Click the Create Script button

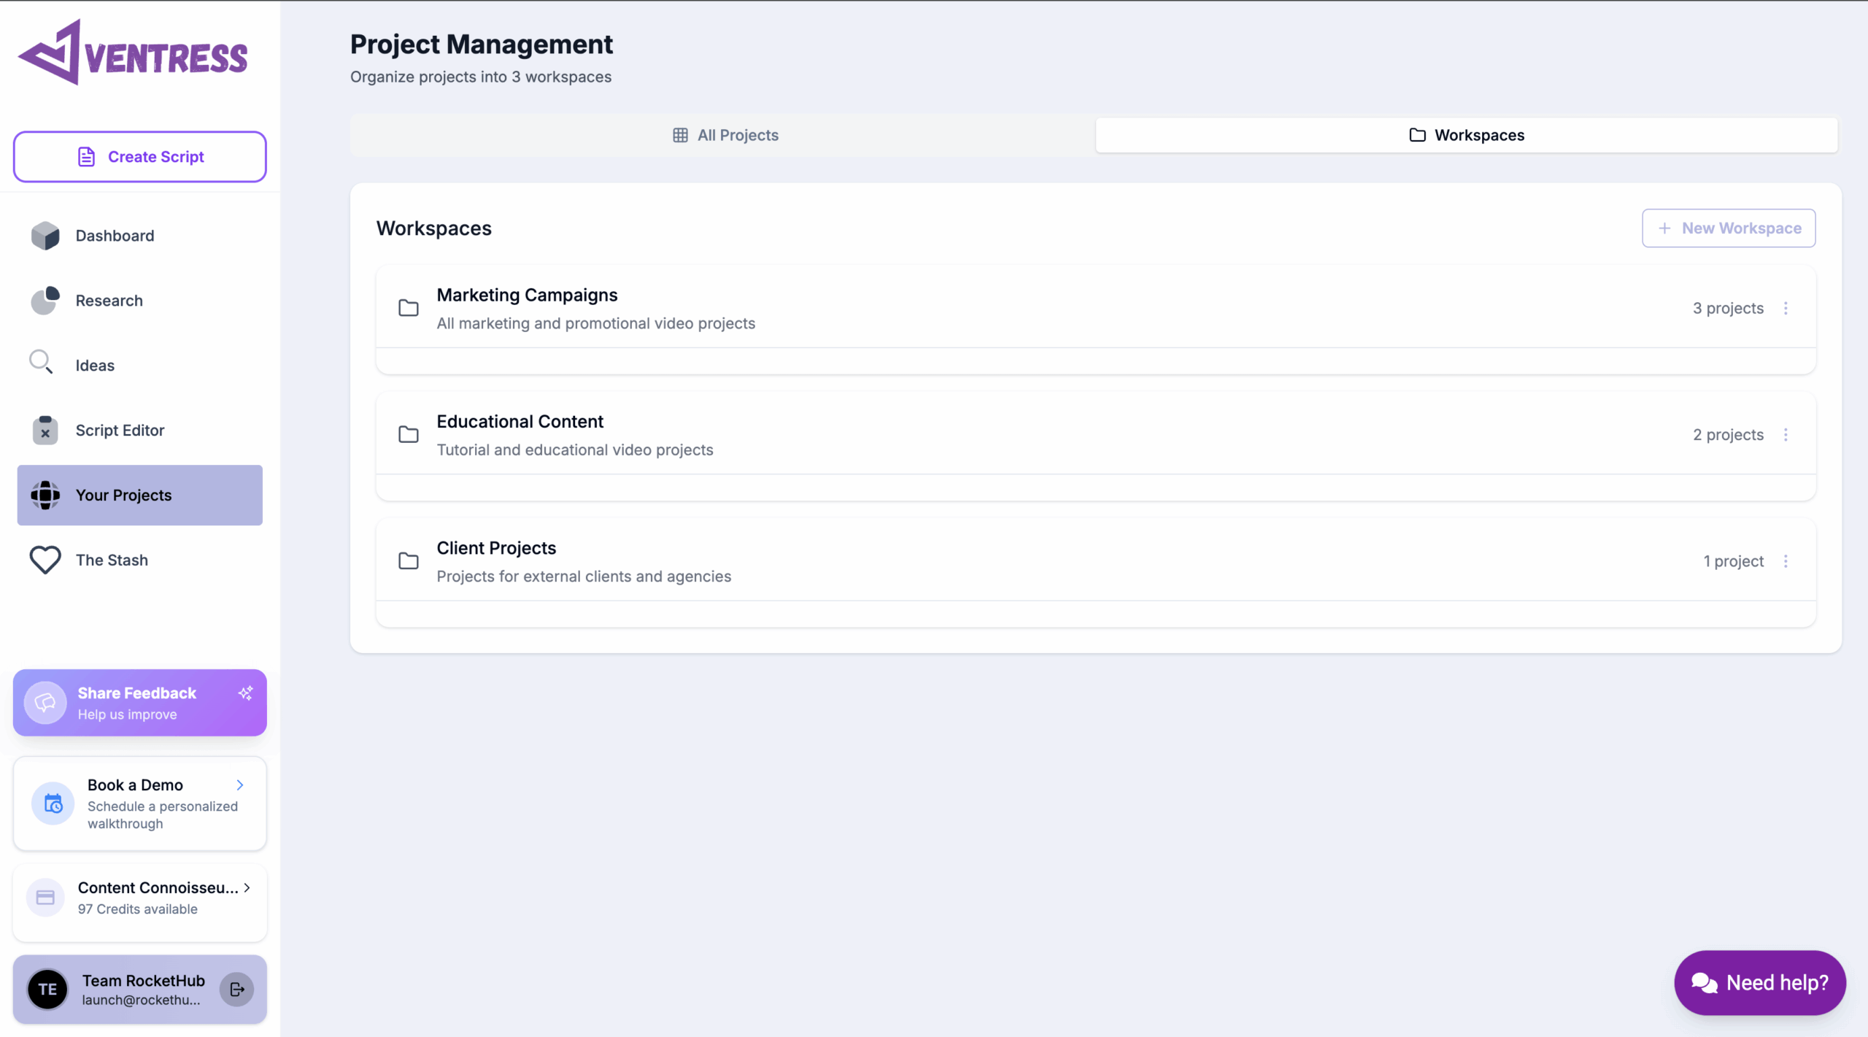coord(140,157)
